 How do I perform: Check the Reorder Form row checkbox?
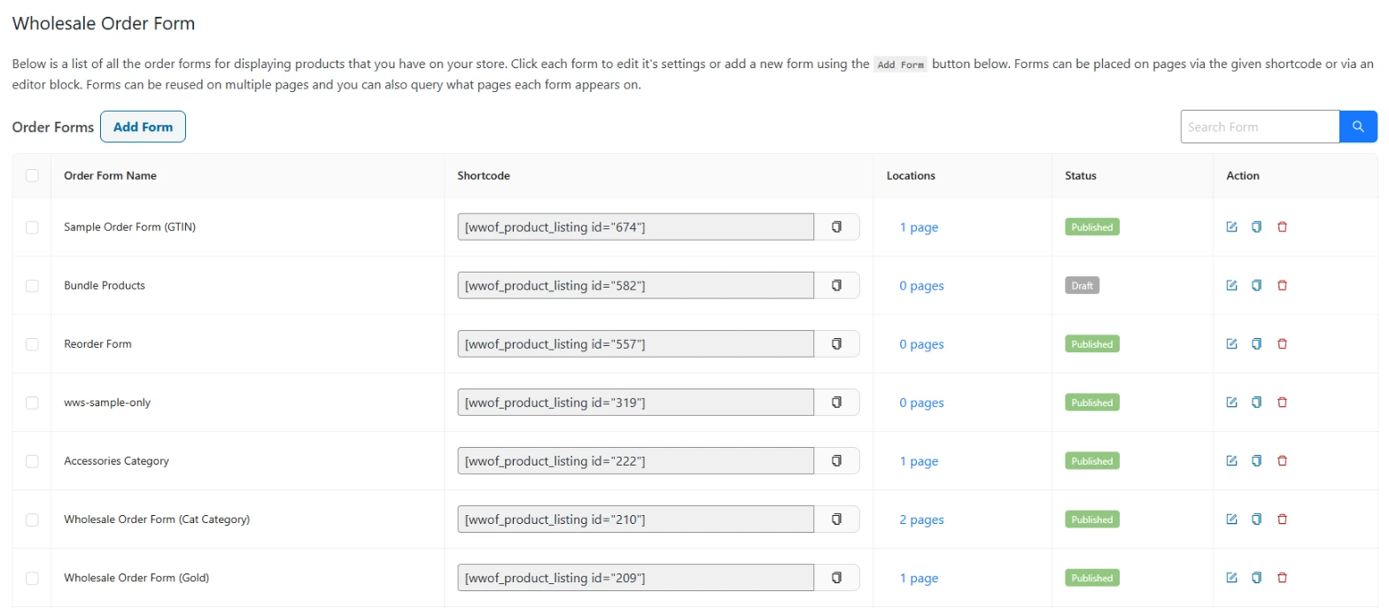32,344
